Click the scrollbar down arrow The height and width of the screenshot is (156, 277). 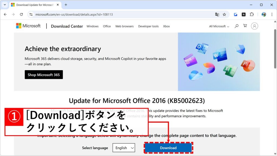pyautogui.click(x=275, y=154)
